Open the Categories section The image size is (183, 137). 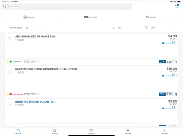point(29,17)
